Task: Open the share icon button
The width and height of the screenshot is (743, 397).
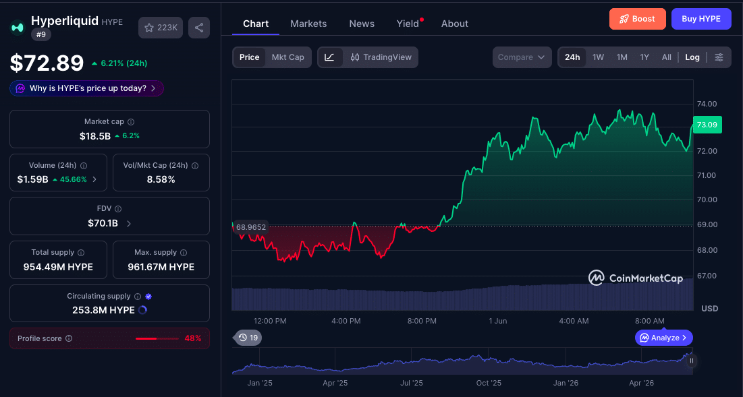Action: coord(199,28)
